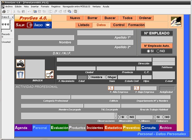Open the Ventana menu
Screen dimensions: 192x140
click(x=96, y=7)
